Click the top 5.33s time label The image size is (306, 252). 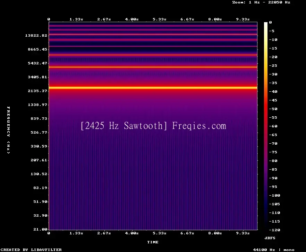tap(160, 19)
